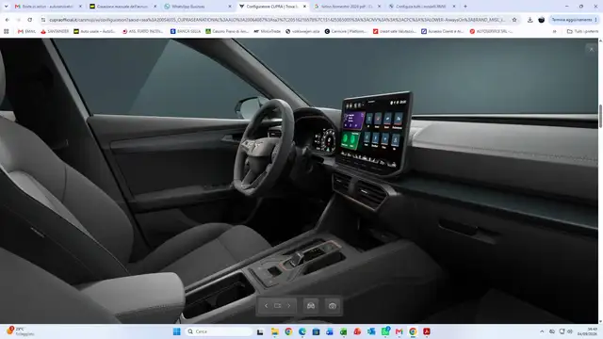This screenshot has height=339, width=603.
Task: Click Termina aggiornamento button
Action: coord(572,20)
